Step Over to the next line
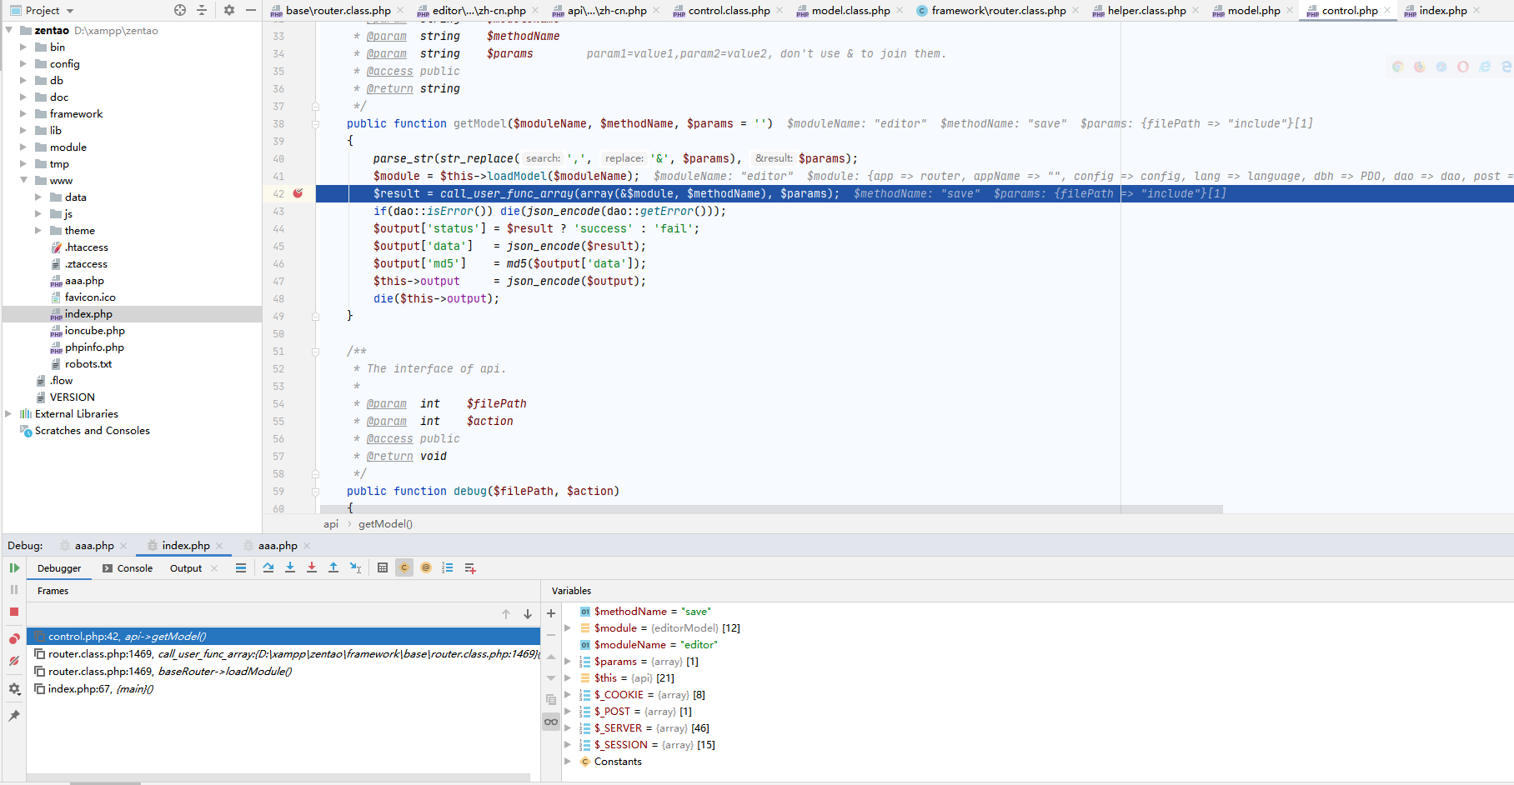Image resolution: width=1514 pixels, height=785 pixels. pyautogui.click(x=268, y=568)
